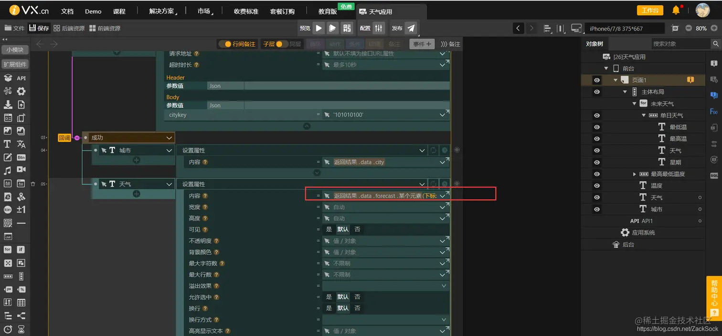Click the 小模块 button
Viewport: 722px width, 336px height.
coord(15,50)
